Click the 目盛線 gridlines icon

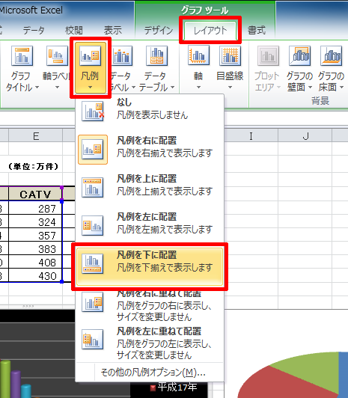[x=231, y=55]
